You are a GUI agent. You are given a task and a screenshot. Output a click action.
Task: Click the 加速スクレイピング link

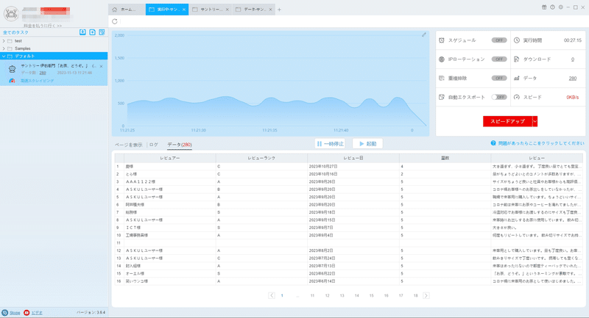pyautogui.click(x=38, y=81)
